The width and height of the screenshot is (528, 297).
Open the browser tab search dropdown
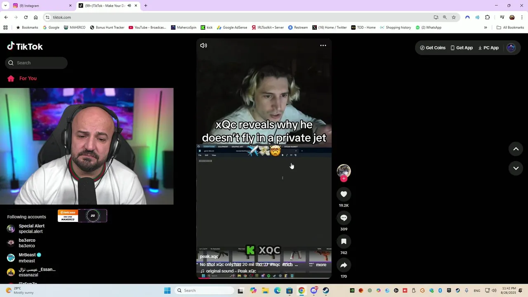pyautogui.click(x=5, y=6)
